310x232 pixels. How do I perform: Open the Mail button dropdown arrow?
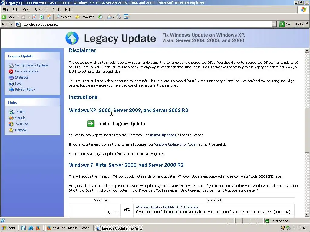[113, 17]
